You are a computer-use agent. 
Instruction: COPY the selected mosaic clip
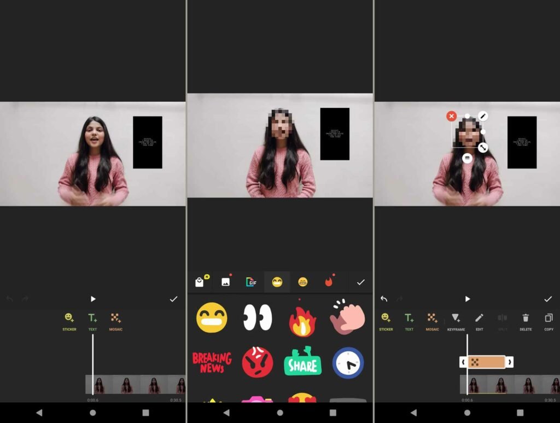[x=549, y=322]
